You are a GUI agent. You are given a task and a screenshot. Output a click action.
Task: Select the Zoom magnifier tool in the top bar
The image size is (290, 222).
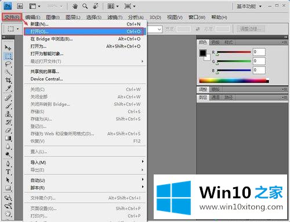click(x=85, y=6)
